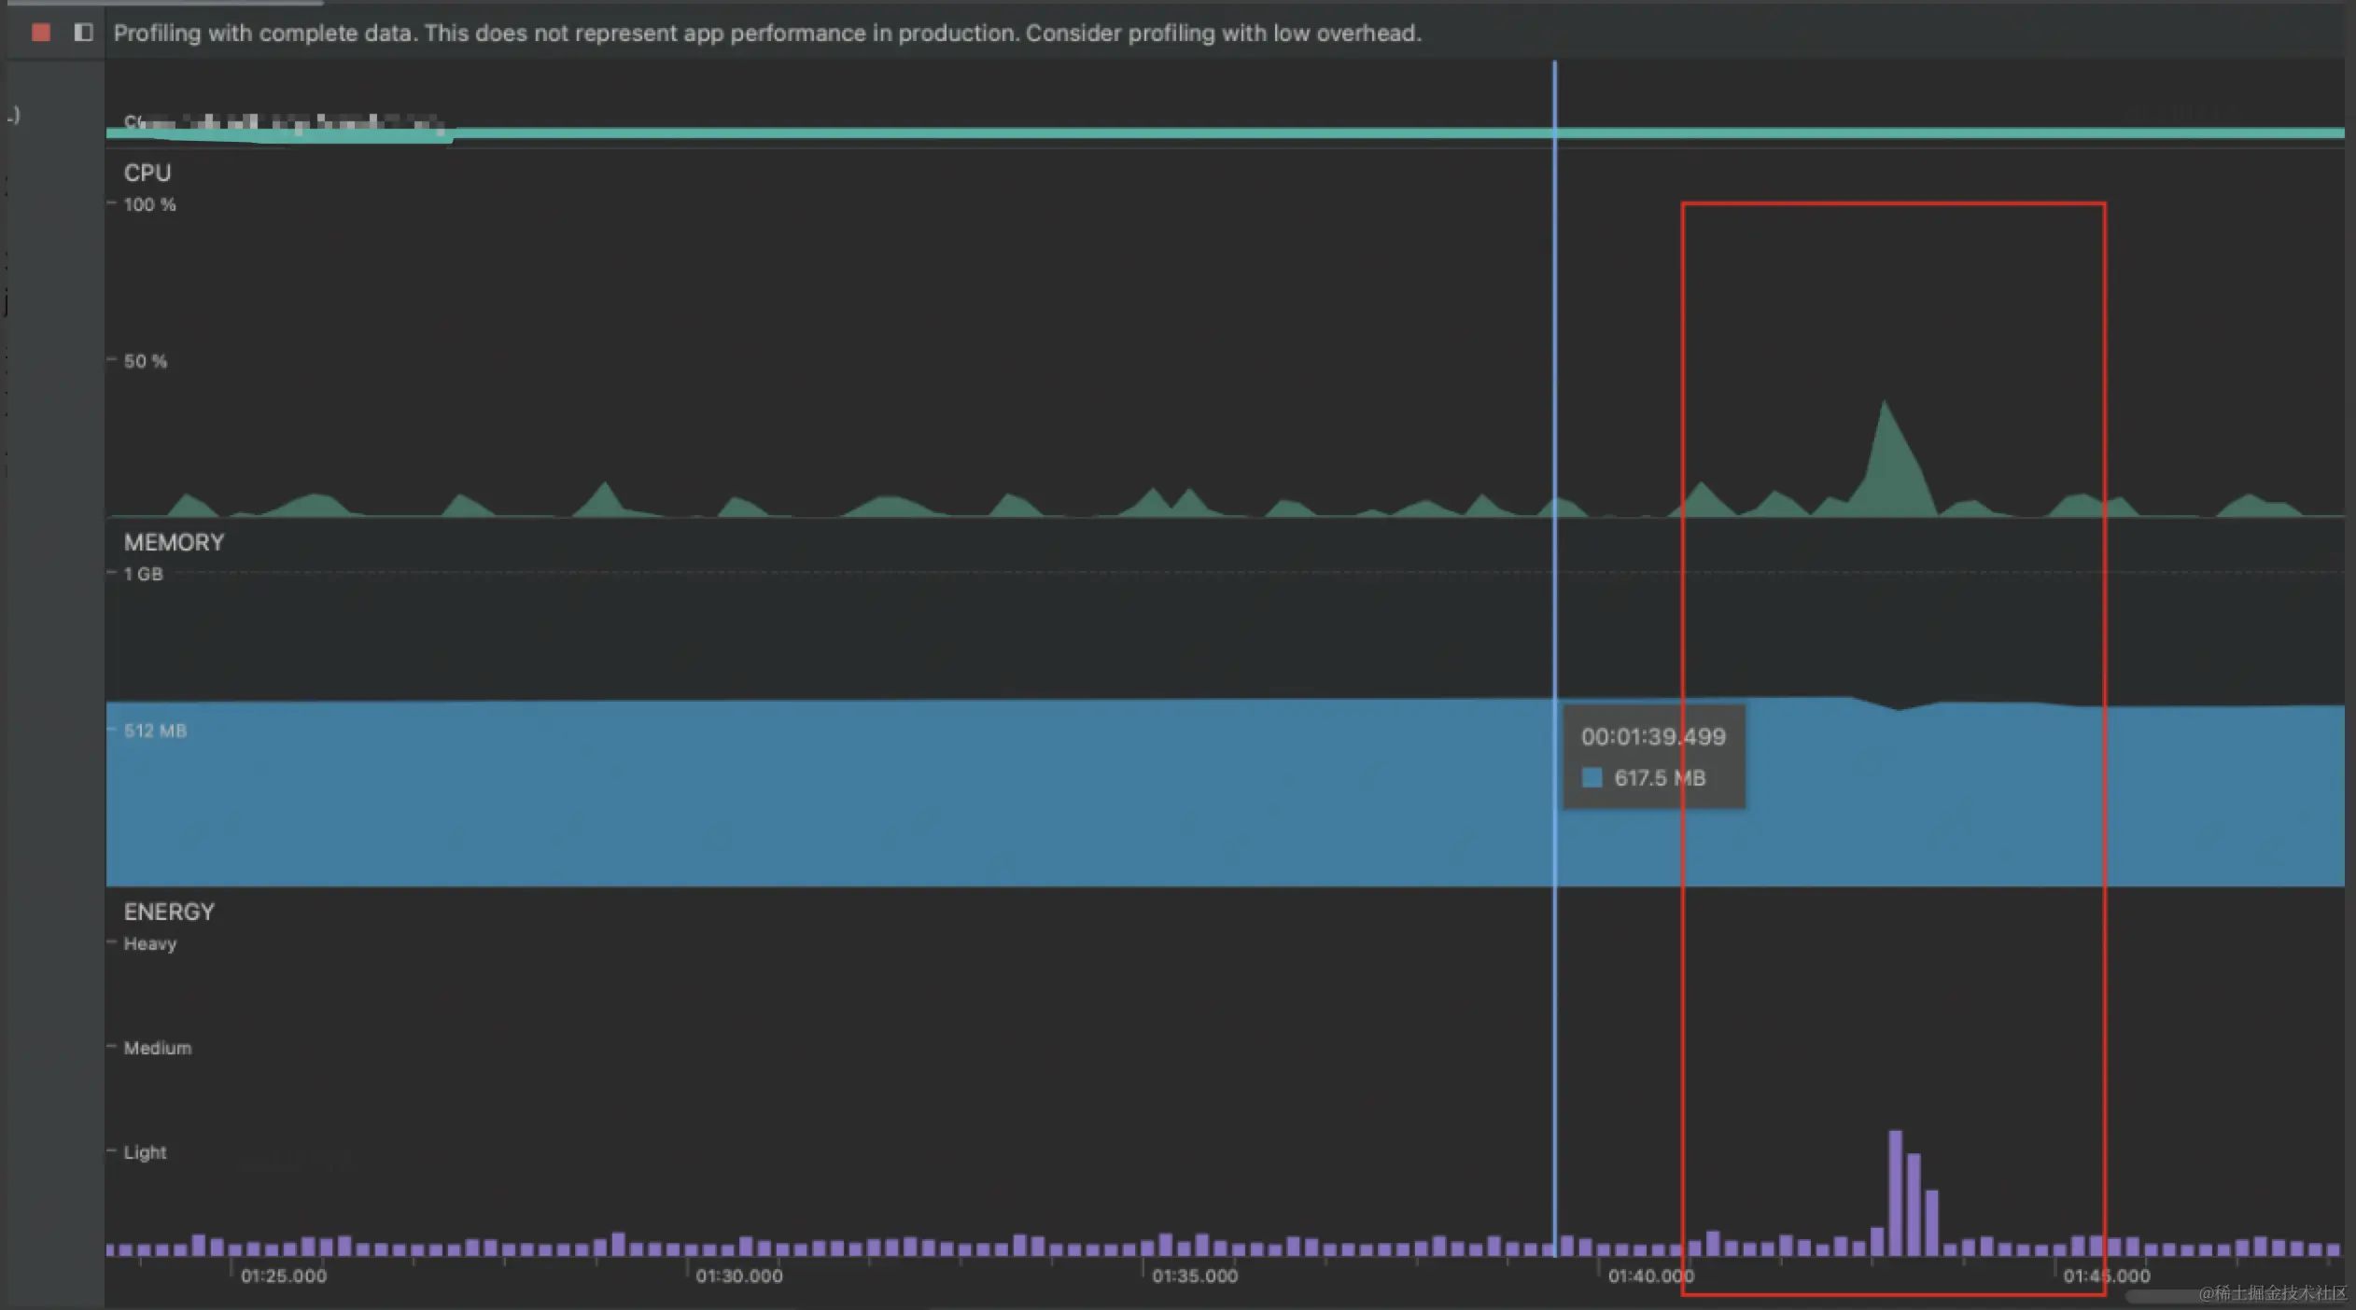Screen dimensions: 2356x1310
Task: Click the profiling with complete data notice
Action: click(766, 34)
